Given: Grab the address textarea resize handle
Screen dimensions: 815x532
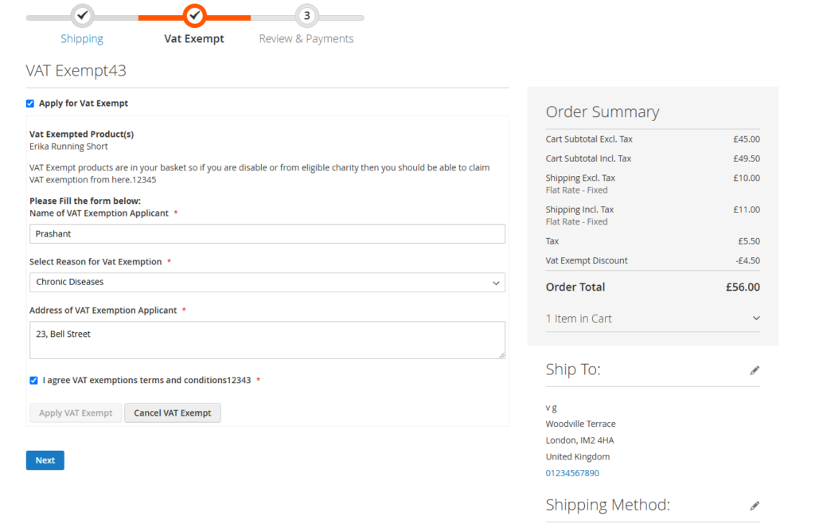Looking at the screenshot, I should 500,354.
